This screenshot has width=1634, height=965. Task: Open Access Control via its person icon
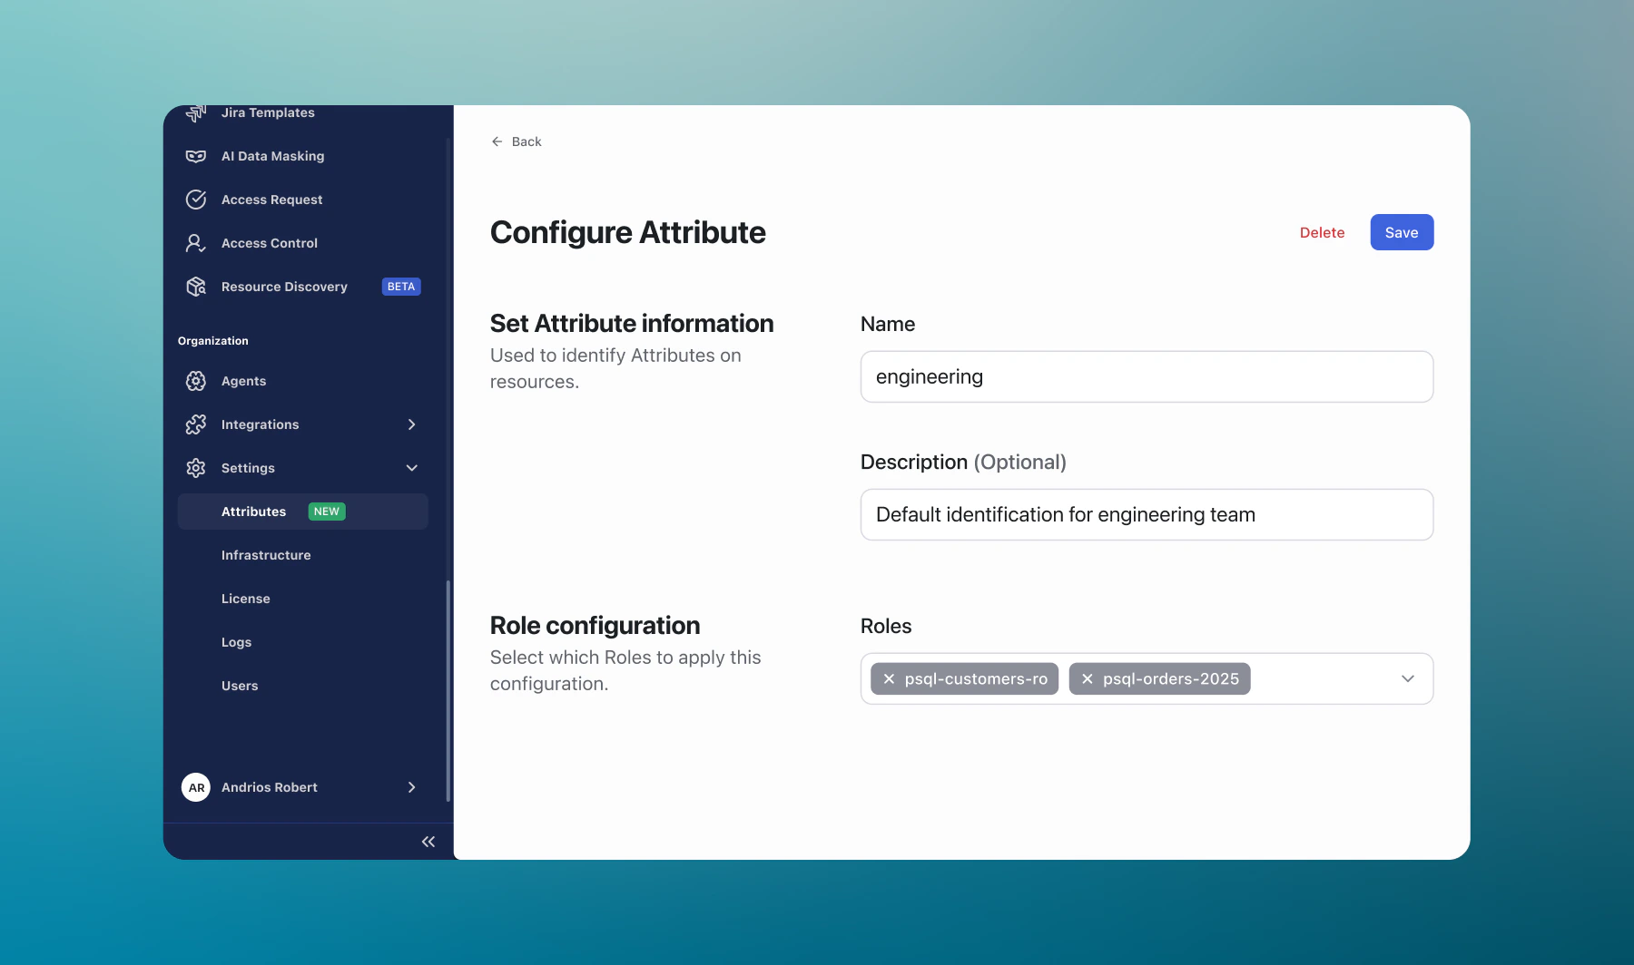[196, 243]
